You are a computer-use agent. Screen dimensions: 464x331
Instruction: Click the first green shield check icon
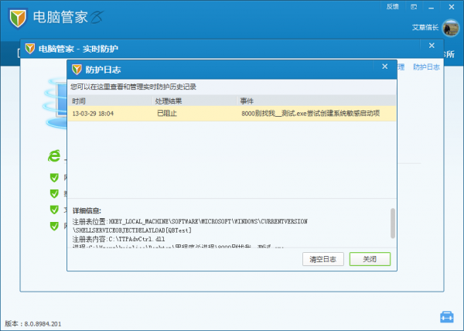54,177
